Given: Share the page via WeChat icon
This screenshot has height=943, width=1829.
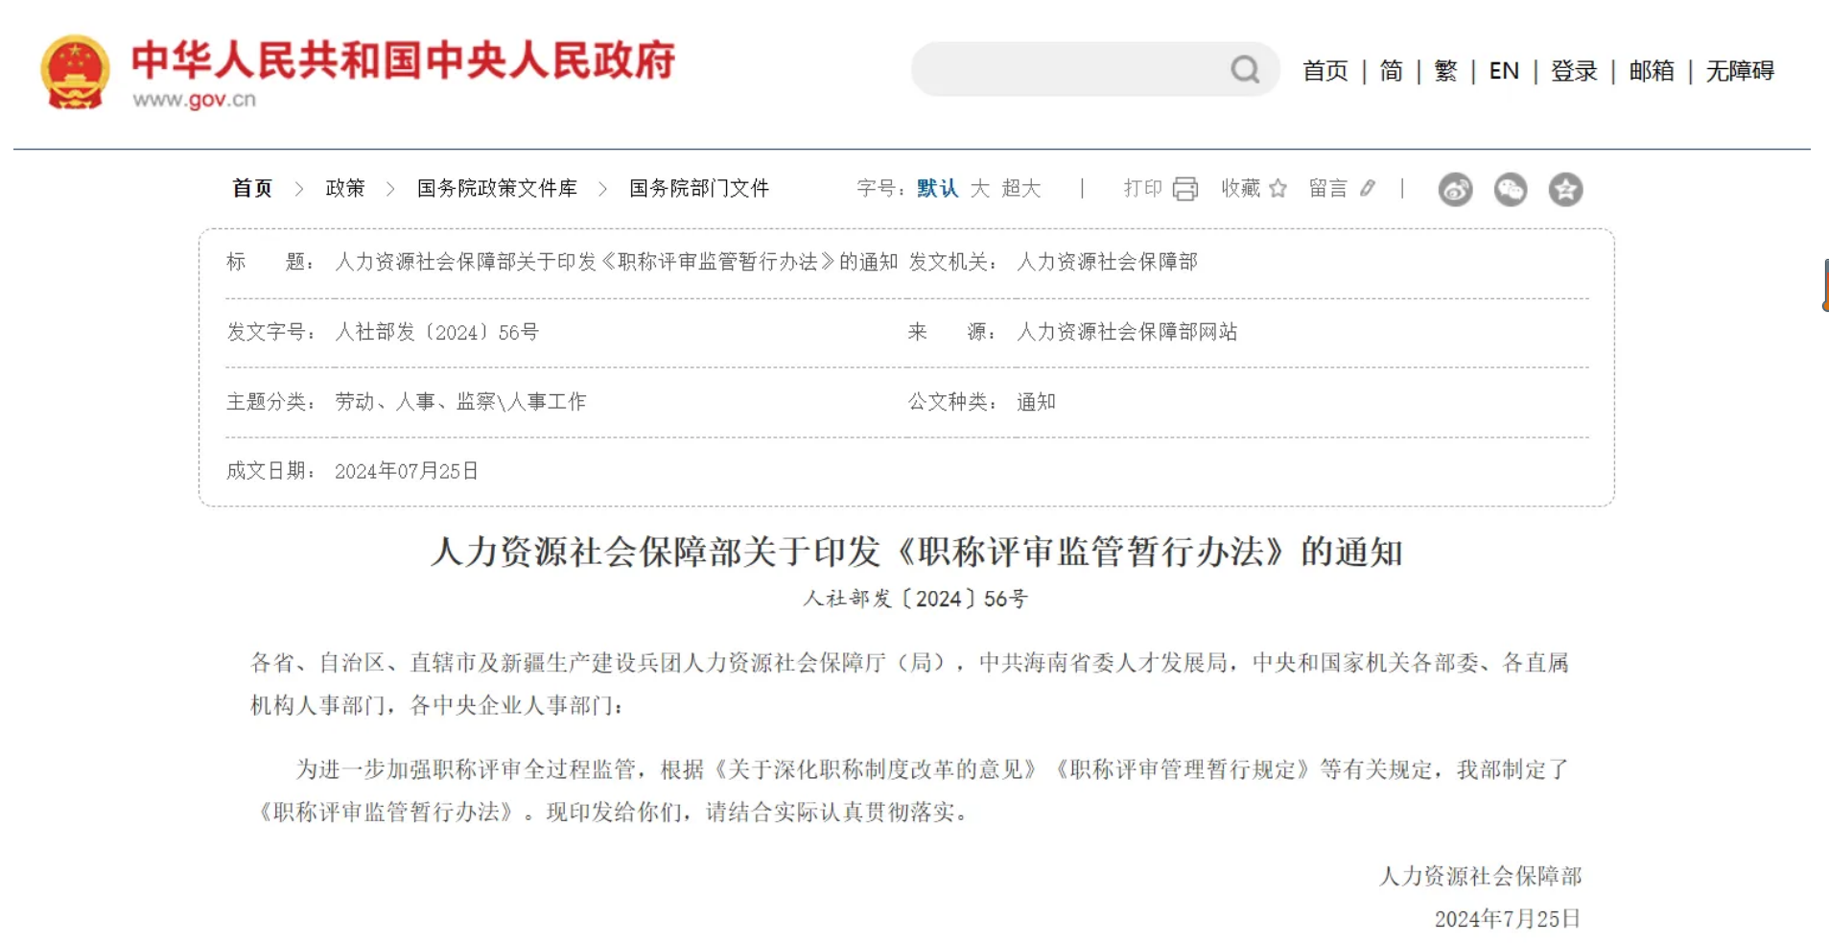Looking at the screenshot, I should tap(1511, 190).
